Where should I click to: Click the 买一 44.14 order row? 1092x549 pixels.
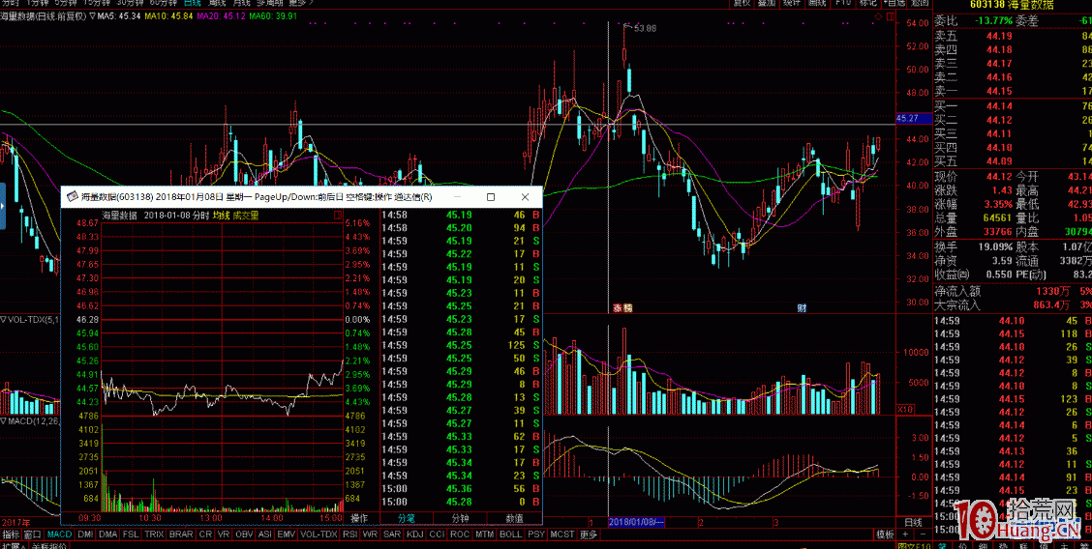point(1012,105)
